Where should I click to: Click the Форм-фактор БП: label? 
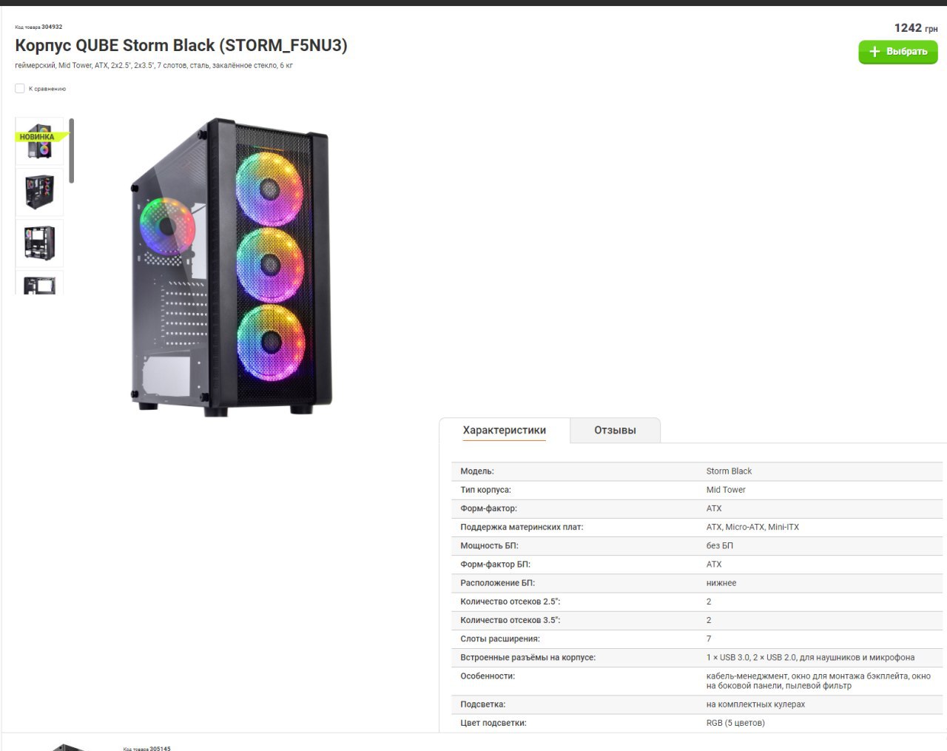coord(495,565)
